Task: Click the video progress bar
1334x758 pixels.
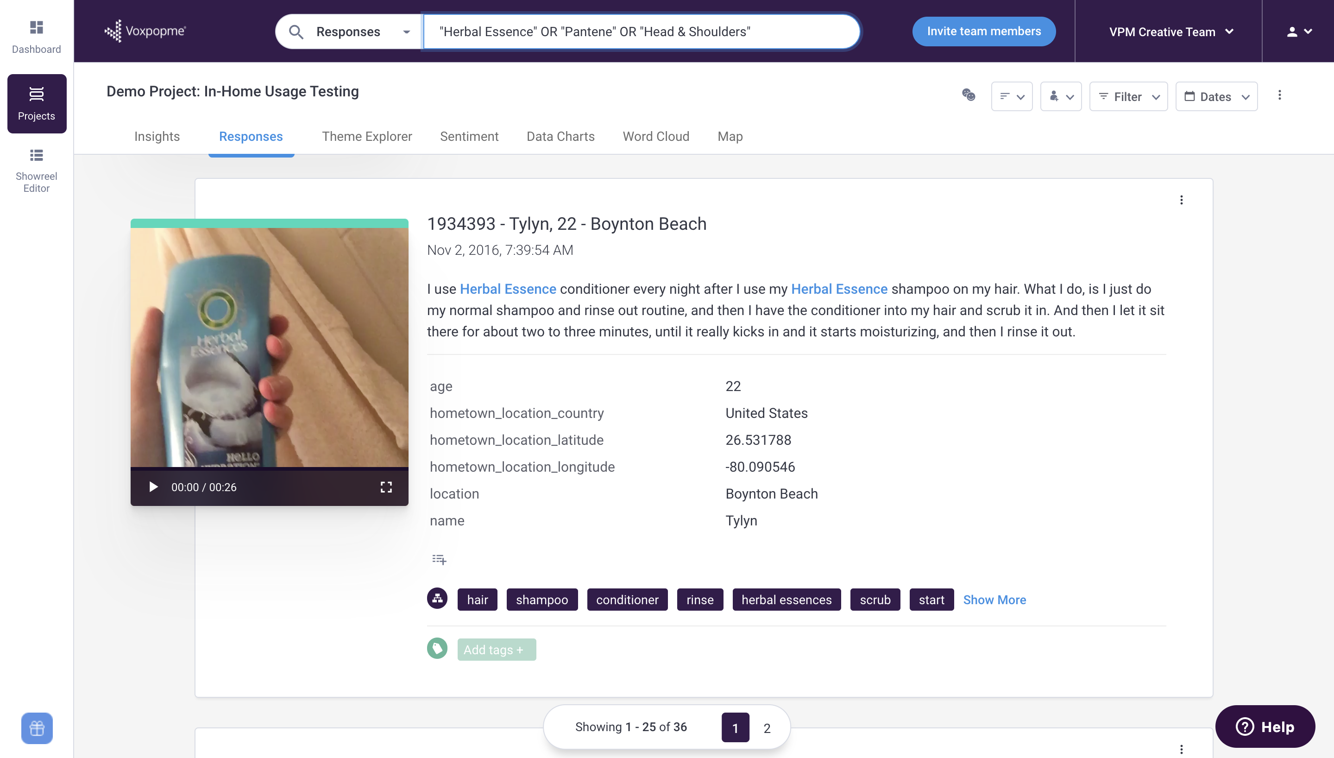Action: click(x=269, y=468)
